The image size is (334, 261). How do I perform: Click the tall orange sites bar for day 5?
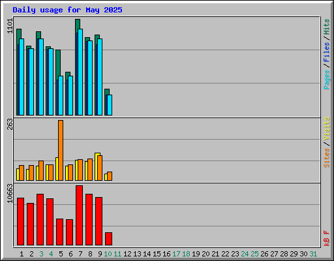pos(61,150)
